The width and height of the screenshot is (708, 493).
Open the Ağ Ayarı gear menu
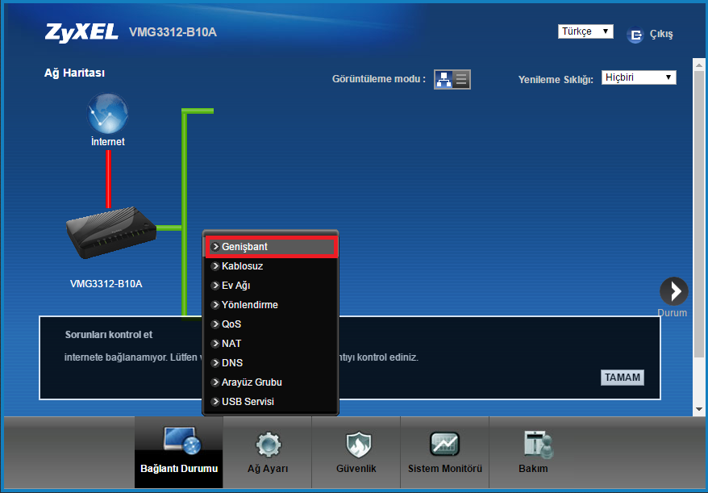[268, 452]
